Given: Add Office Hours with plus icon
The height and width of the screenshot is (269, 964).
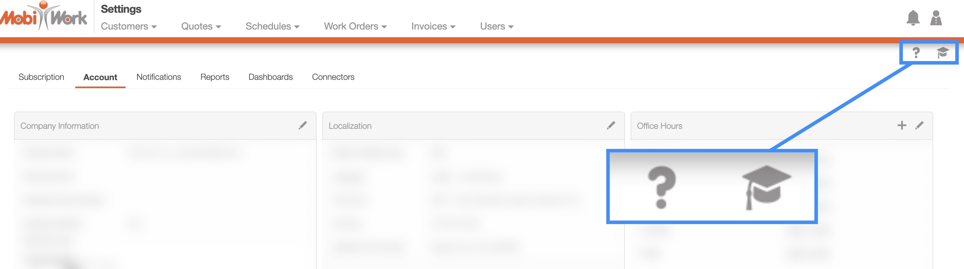Looking at the screenshot, I should coord(902,125).
